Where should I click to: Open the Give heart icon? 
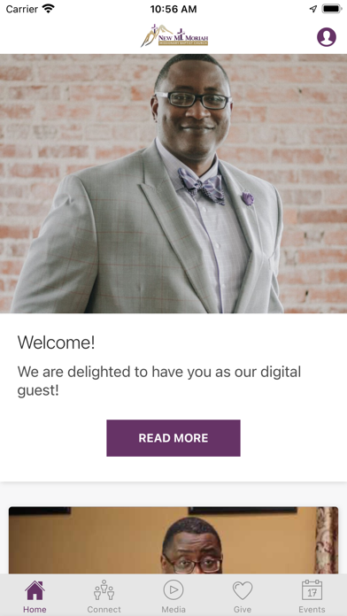point(243,590)
